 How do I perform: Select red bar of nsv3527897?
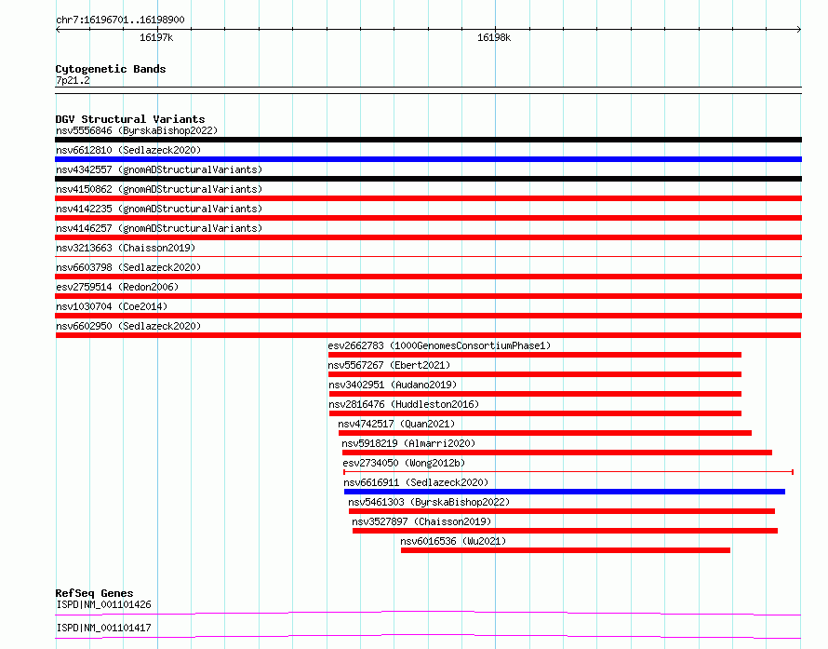coord(565,531)
